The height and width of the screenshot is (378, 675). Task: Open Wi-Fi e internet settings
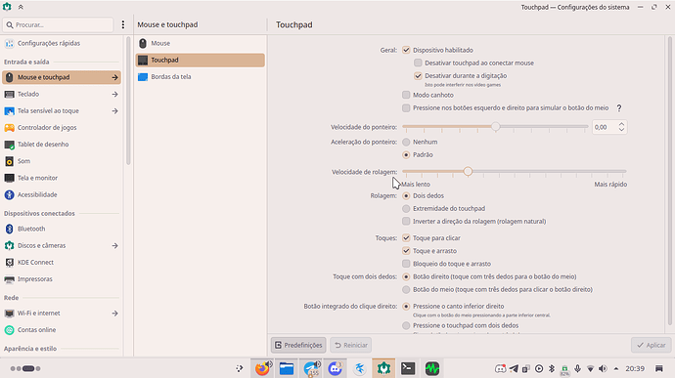click(x=62, y=314)
